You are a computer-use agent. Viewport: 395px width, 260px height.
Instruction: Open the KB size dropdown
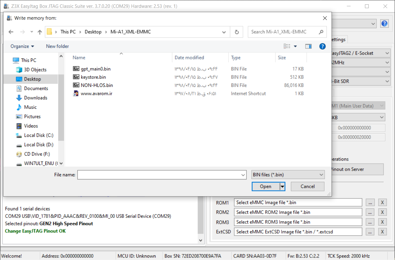358,117
